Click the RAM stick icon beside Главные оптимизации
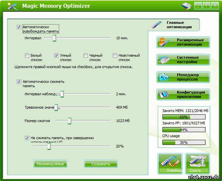This screenshot has height=181, width=222. (x=157, y=25)
